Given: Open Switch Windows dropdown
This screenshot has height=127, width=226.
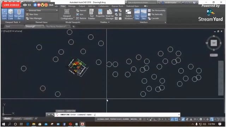Looking at the screenshot, I should click(129, 14).
